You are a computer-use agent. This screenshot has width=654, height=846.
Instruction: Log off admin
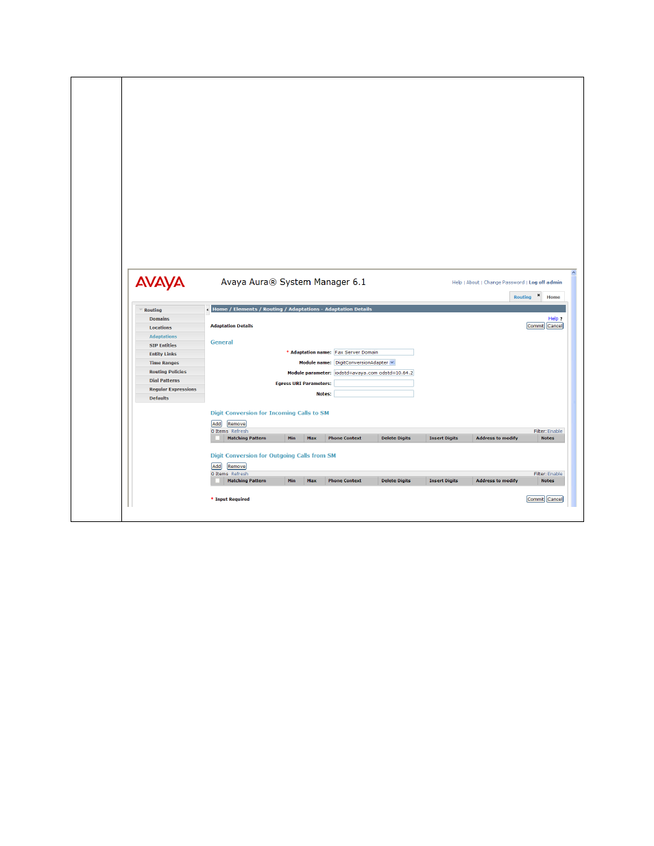click(545, 282)
